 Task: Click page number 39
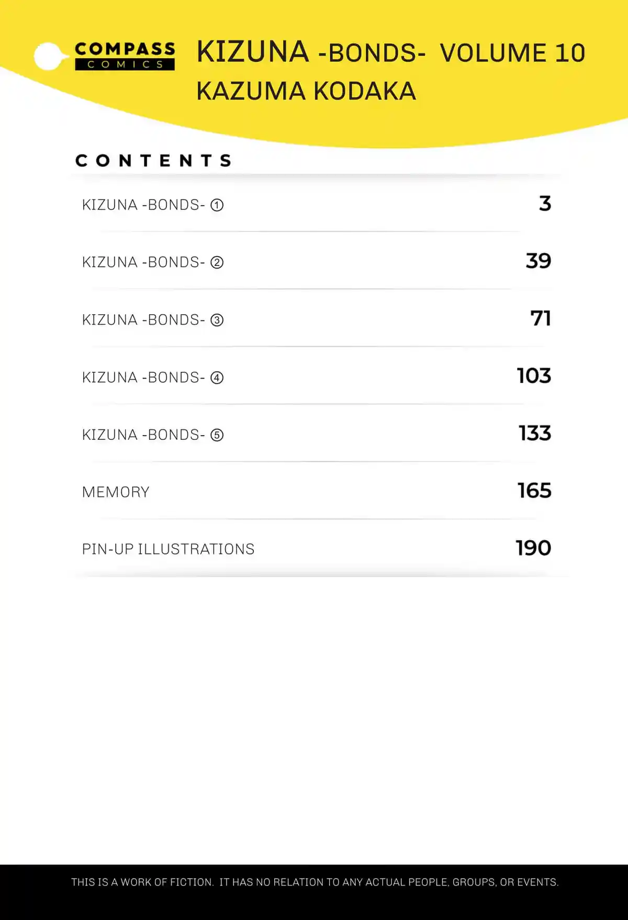click(539, 261)
